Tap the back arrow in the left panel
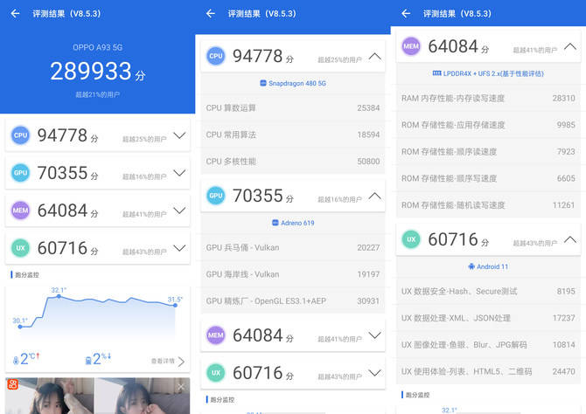This screenshot has height=414, width=586. tap(15, 13)
